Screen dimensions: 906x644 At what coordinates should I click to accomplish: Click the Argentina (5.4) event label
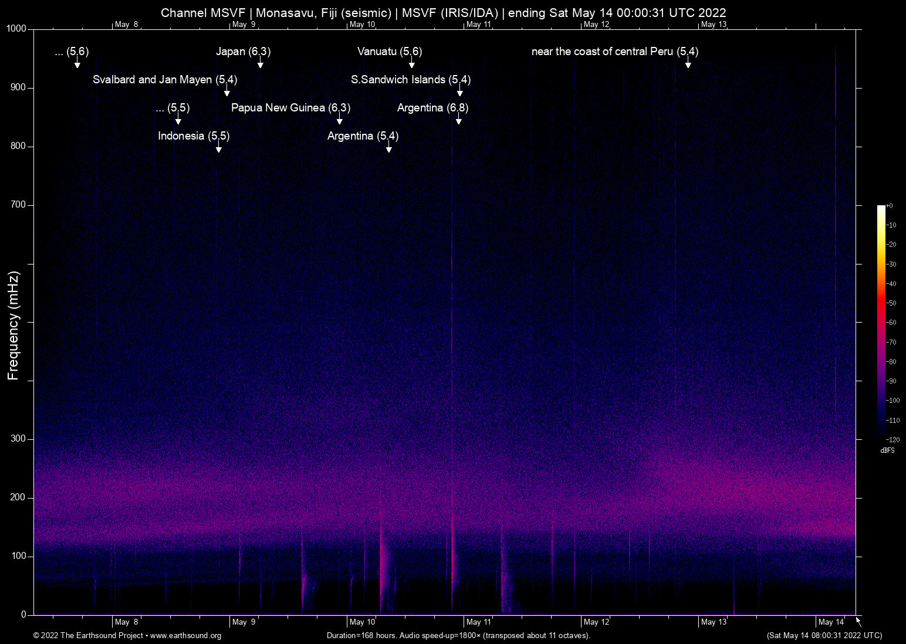[362, 136]
